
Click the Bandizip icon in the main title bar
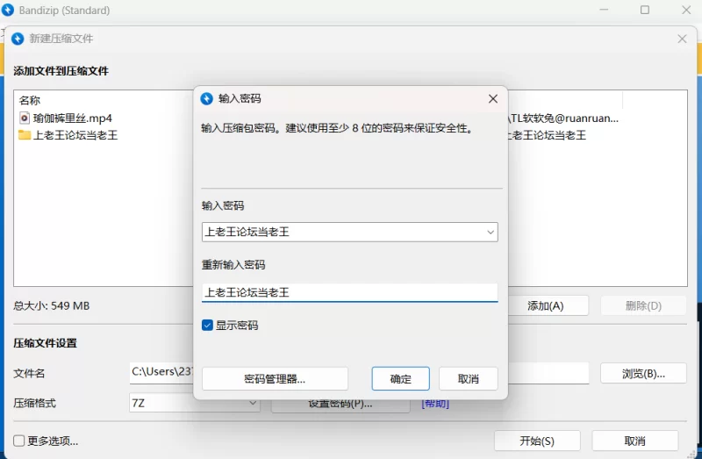[x=10, y=11]
